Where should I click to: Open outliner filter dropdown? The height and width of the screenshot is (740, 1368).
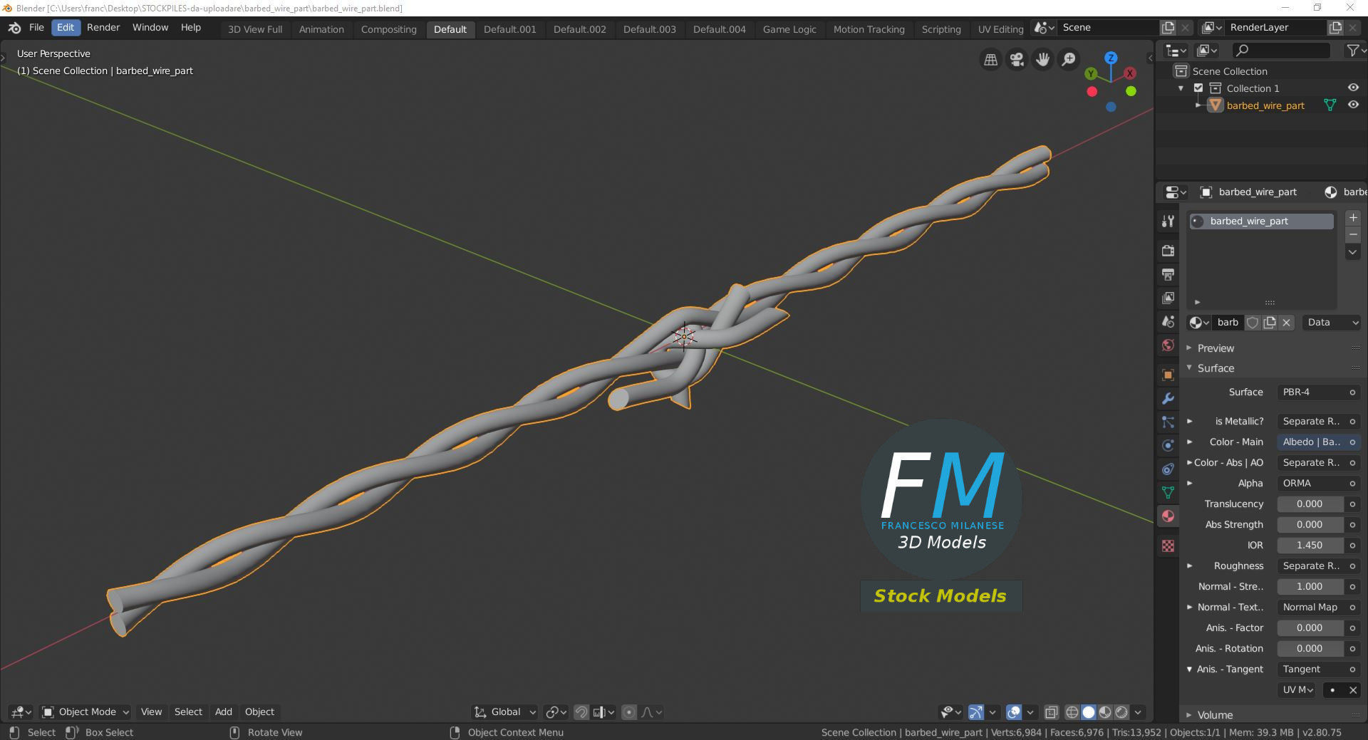[x=1355, y=51]
